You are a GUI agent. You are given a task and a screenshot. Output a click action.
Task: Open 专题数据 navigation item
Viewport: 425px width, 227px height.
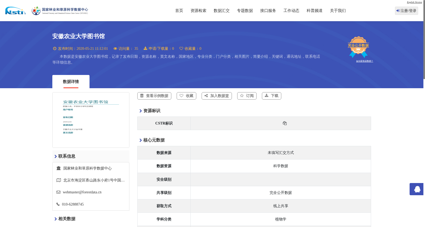point(245,11)
